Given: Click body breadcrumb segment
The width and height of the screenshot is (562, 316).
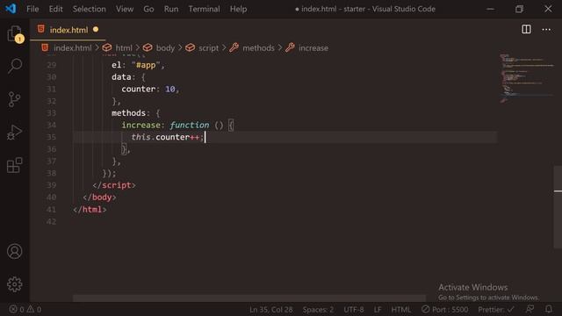Looking at the screenshot, I should pos(165,48).
